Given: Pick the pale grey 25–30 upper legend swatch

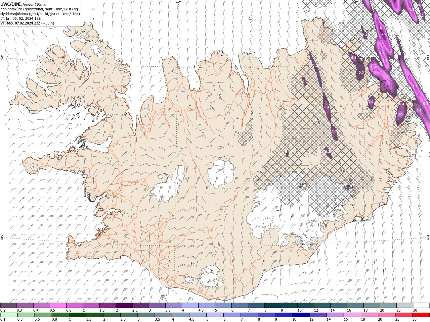Looking at the screenshot, I should pyautogui.click(x=404, y=306).
